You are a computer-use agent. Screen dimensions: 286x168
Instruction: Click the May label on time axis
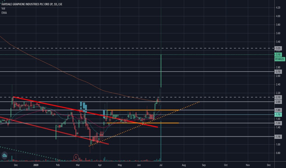[x=120, y=165]
